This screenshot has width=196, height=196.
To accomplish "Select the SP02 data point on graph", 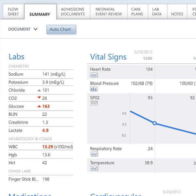I will pyautogui.click(x=155, y=123).
